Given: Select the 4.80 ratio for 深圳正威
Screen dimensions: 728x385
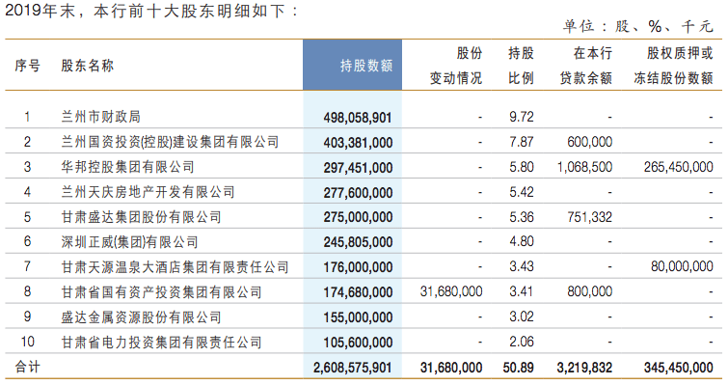Looking at the screenshot, I should pyautogui.click(x=522, y=242).
